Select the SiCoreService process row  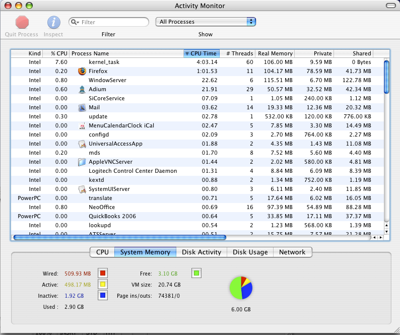point(197,98)
